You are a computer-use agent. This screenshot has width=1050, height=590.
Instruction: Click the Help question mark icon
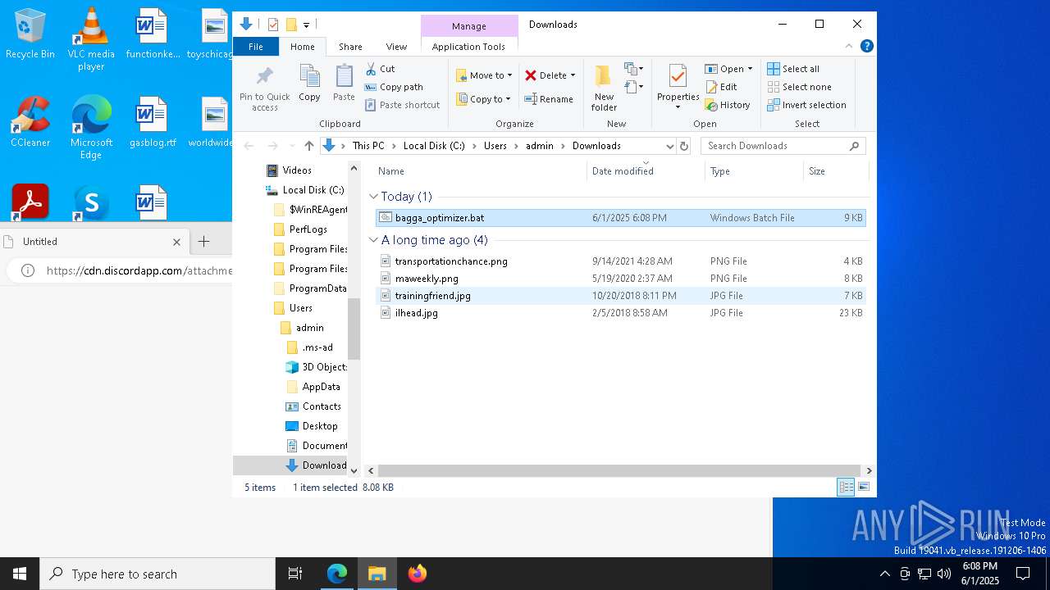tap(866, 46)
